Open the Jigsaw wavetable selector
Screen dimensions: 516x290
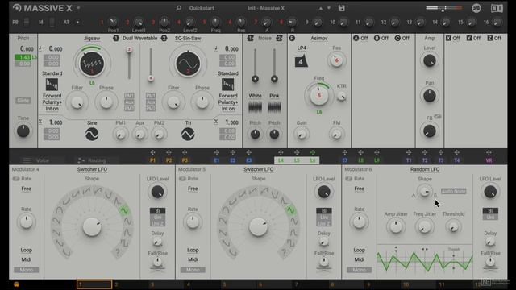click(x=92, y=39)
